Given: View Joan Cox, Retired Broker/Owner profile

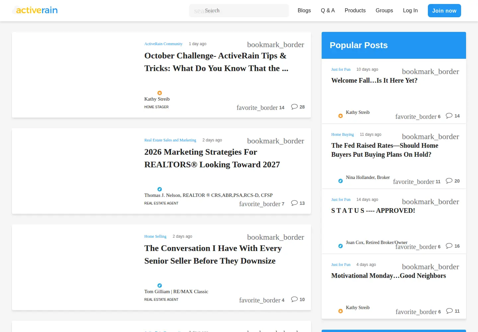Looking at the screenshot, I should pos(376,242).
